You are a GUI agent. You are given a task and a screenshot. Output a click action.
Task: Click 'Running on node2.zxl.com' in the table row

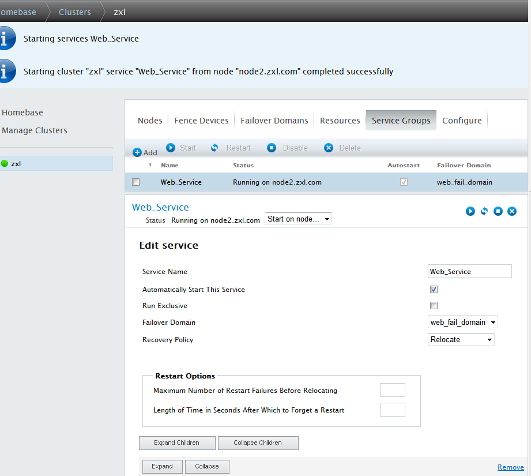tap(277, 182)
